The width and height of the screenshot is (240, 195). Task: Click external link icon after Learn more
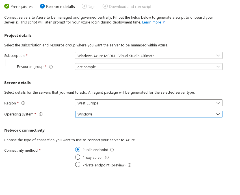click(x=163, y=23)
